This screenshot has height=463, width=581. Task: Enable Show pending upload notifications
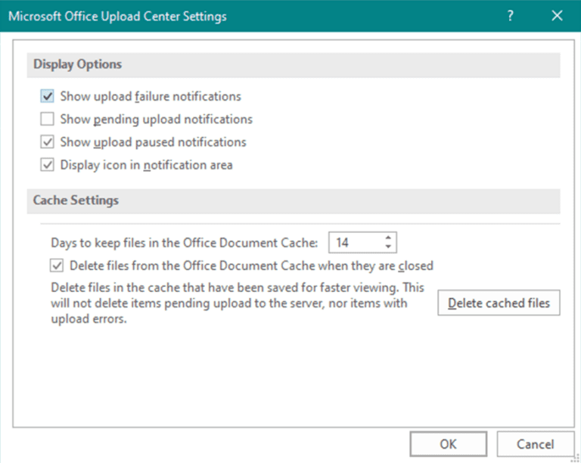pos(48,120)
